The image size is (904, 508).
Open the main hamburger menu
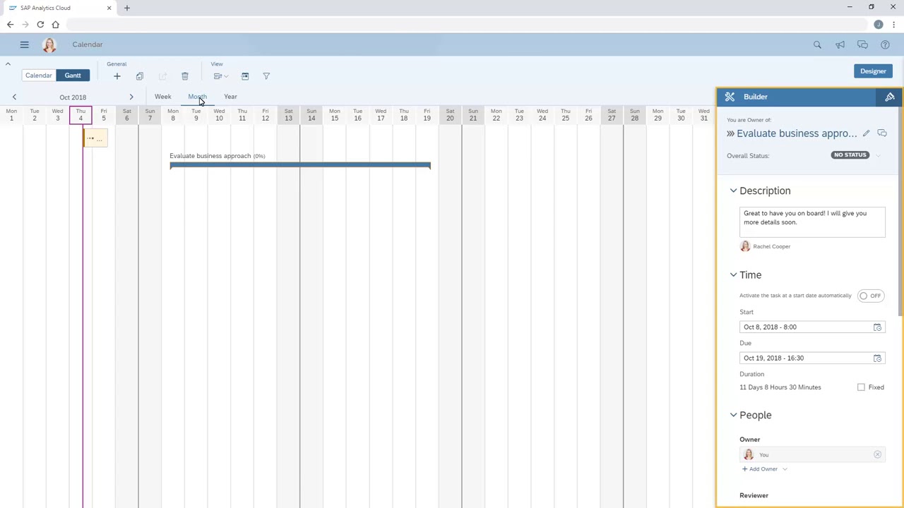(x=24, y=44)
